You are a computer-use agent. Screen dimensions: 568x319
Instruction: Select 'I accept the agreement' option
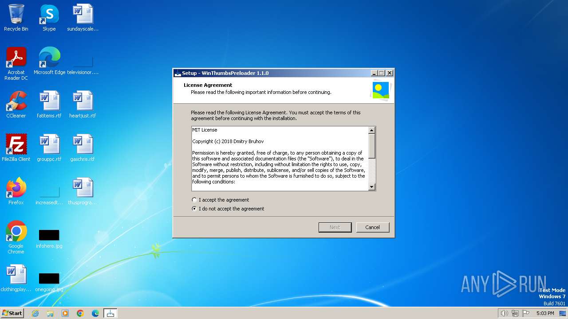(220, 200)
